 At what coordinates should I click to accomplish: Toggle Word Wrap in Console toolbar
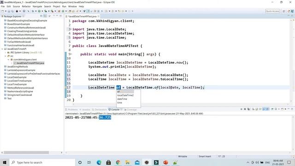tap(260, 109)
